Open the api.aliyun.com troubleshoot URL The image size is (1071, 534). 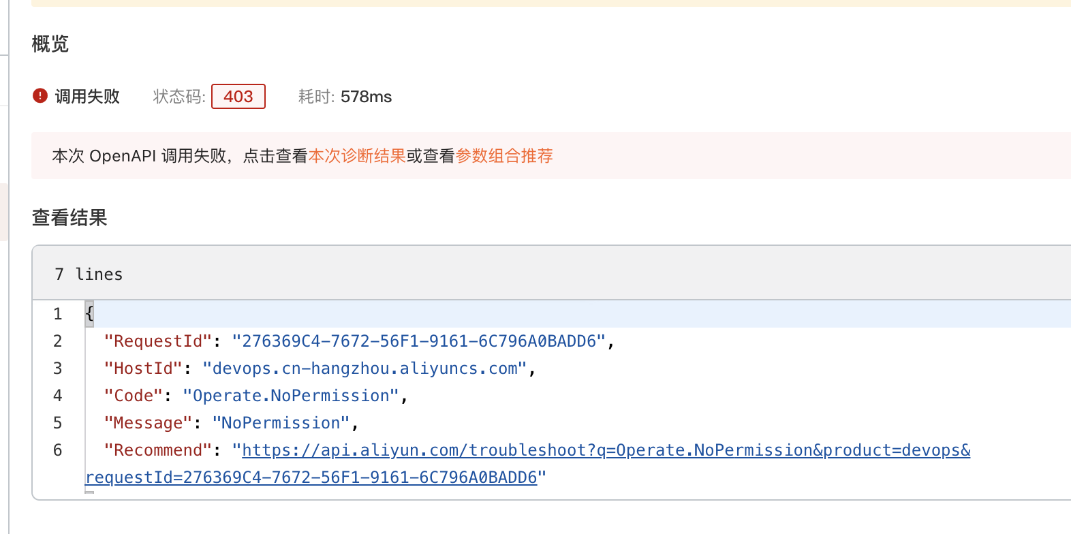(x=606, y=450)
